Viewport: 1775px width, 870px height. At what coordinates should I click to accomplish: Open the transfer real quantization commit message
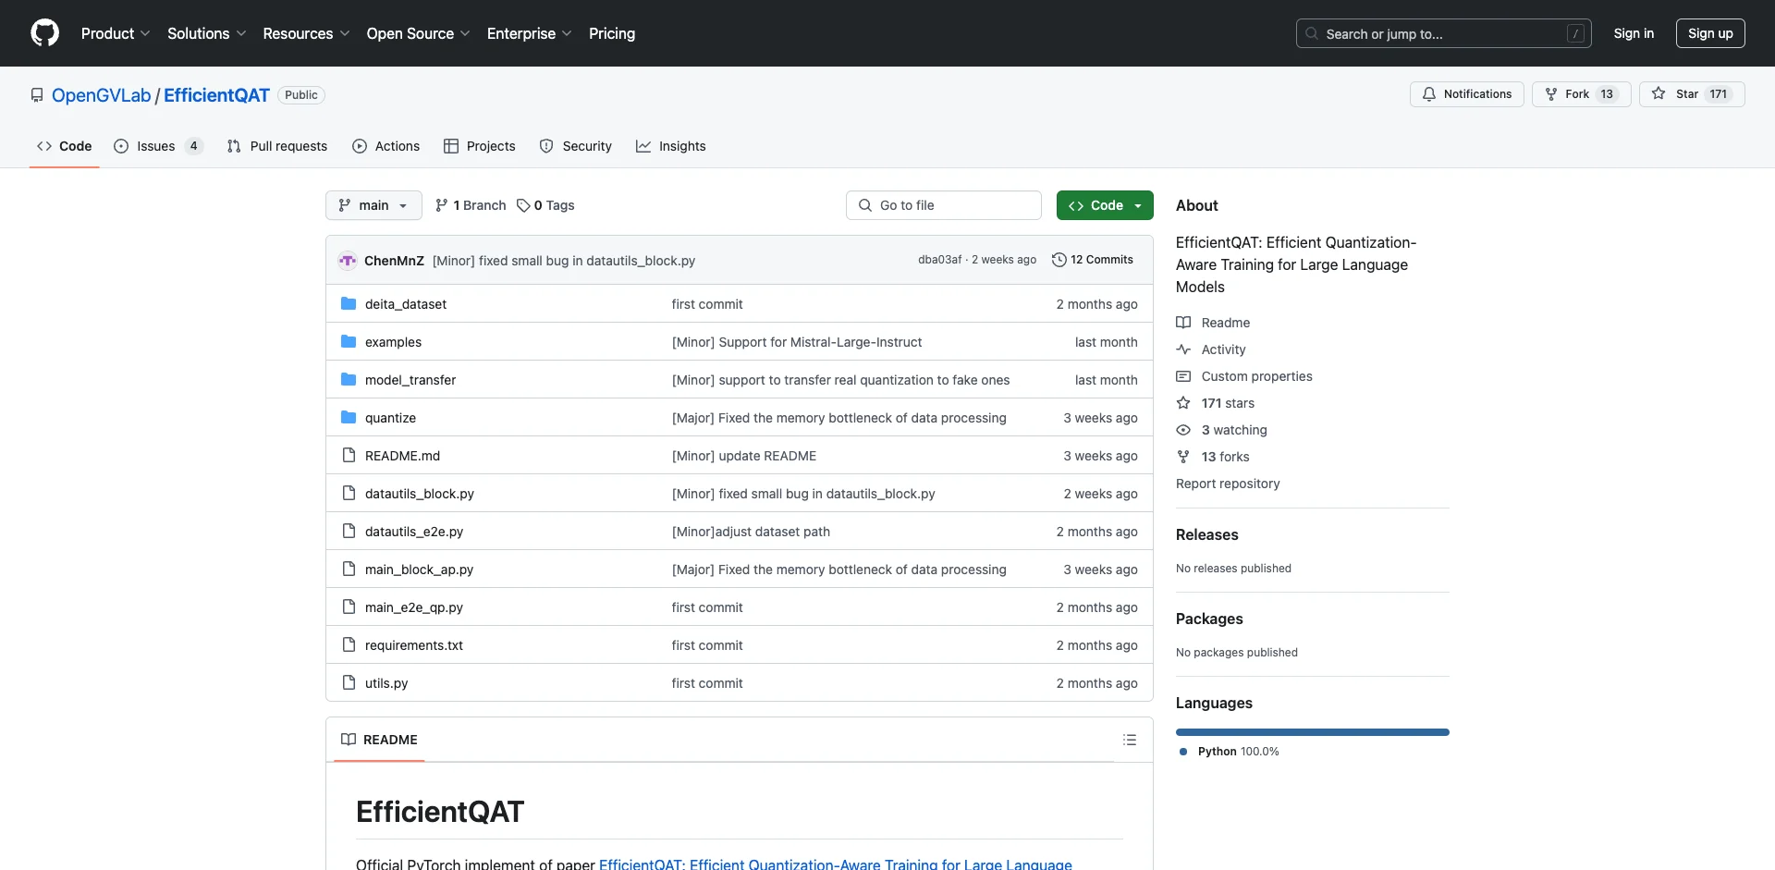pos(840,380)
